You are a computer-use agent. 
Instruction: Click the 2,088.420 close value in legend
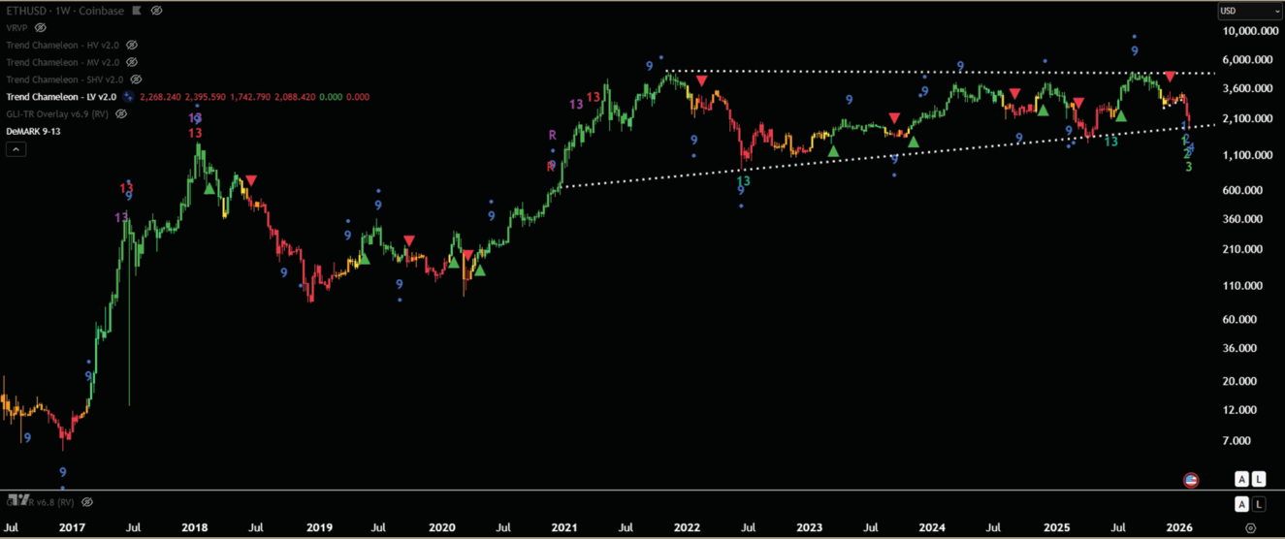pos(293,97)
